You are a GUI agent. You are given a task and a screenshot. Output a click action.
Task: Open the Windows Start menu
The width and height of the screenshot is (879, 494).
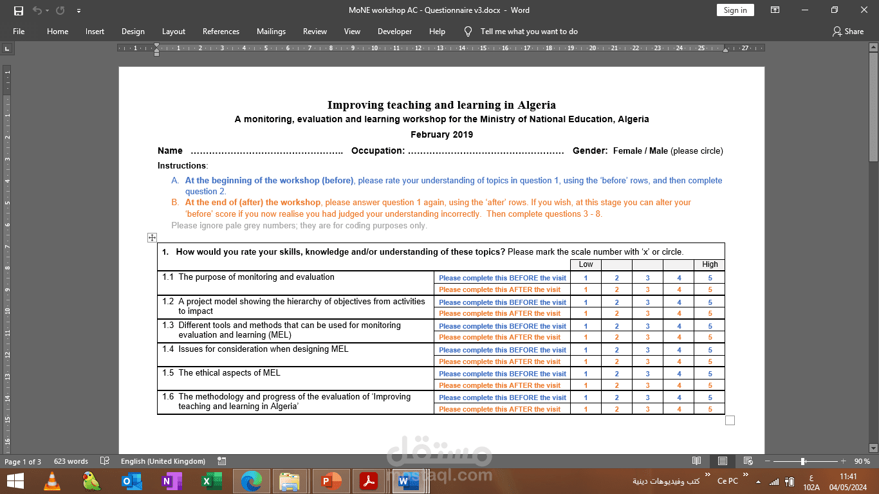tap(15, 481)
